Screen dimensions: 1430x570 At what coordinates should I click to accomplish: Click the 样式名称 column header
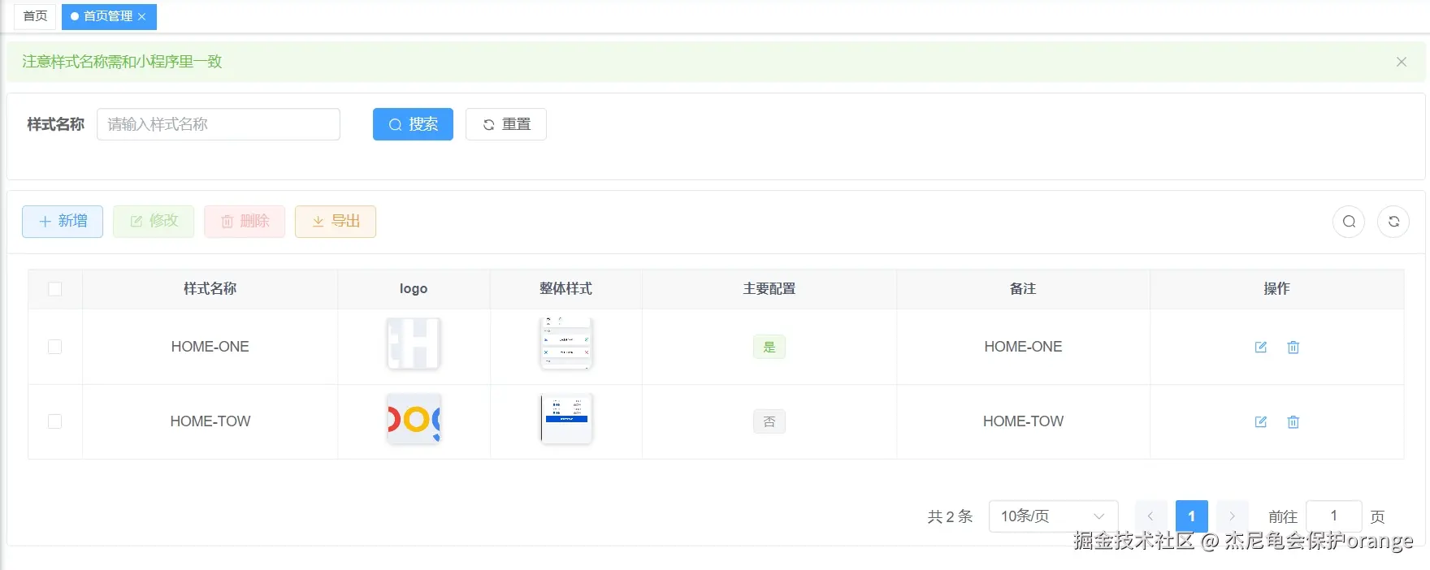coord(210,289)
